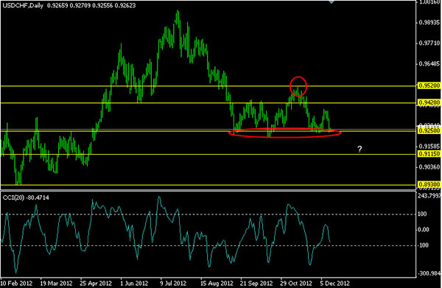Click the 25 Apr 2012 date label
This screenshot has height=288, width=442.
96,283
